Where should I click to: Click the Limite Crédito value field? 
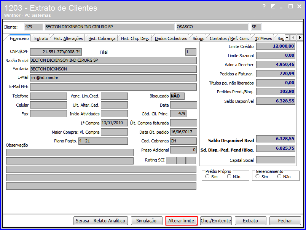coord(276,46)
